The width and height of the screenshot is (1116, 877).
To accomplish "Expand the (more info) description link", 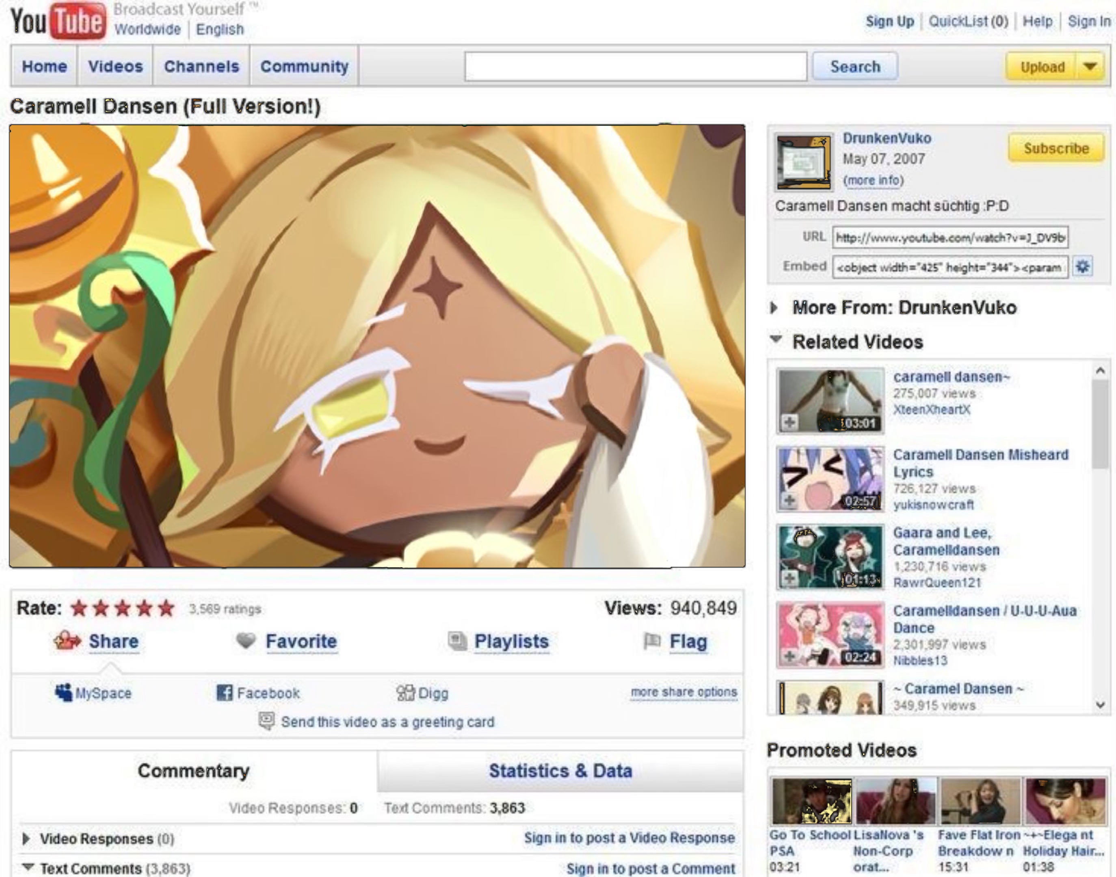I will click(x=873, y=180).
